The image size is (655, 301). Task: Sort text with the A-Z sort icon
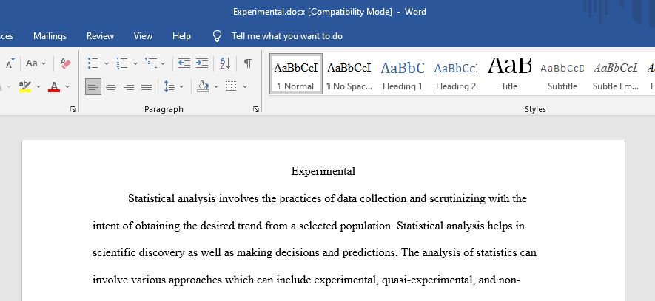(225, 63)
